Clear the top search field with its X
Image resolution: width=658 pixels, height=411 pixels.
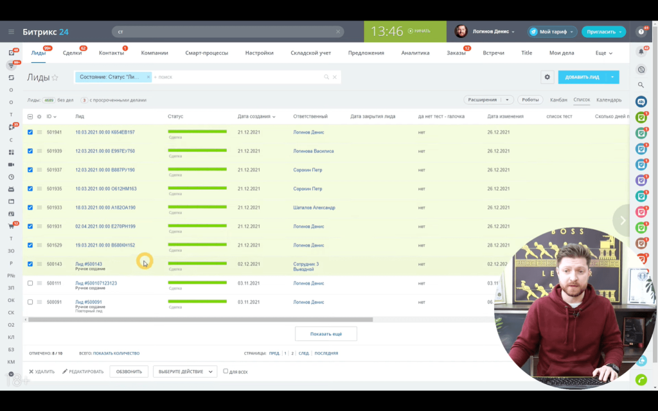pyautogui.click(x=338, y=32)
